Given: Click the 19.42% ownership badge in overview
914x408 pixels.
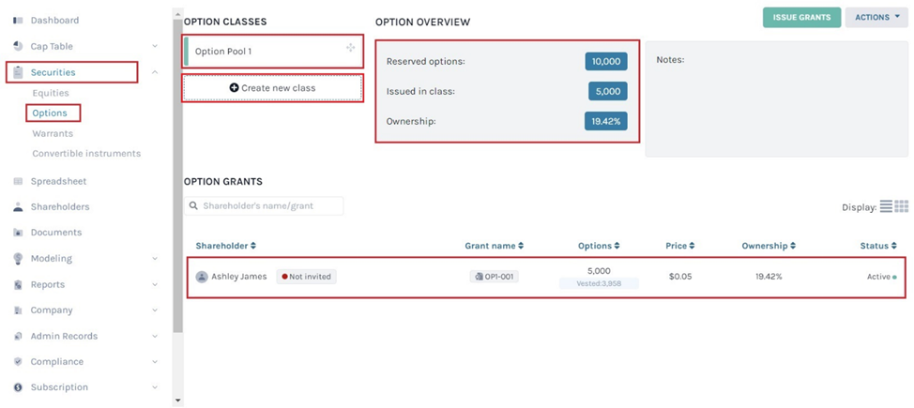Looking at the screenshot, I should [x=606, y=121].
